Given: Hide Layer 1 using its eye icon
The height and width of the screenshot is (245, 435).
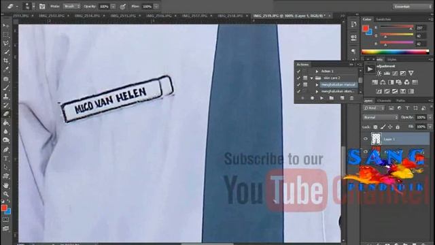Looking at the screenshot, I should pyautogui.click(x=366, y=139).
